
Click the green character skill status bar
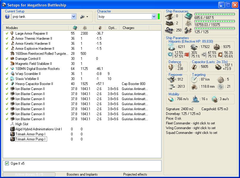159,17
